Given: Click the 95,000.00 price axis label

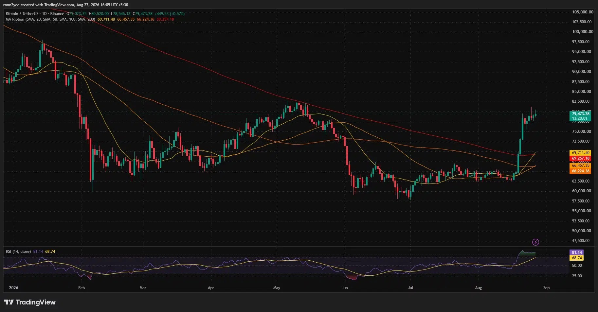Looking at the screenshot, I should (582, 52).
